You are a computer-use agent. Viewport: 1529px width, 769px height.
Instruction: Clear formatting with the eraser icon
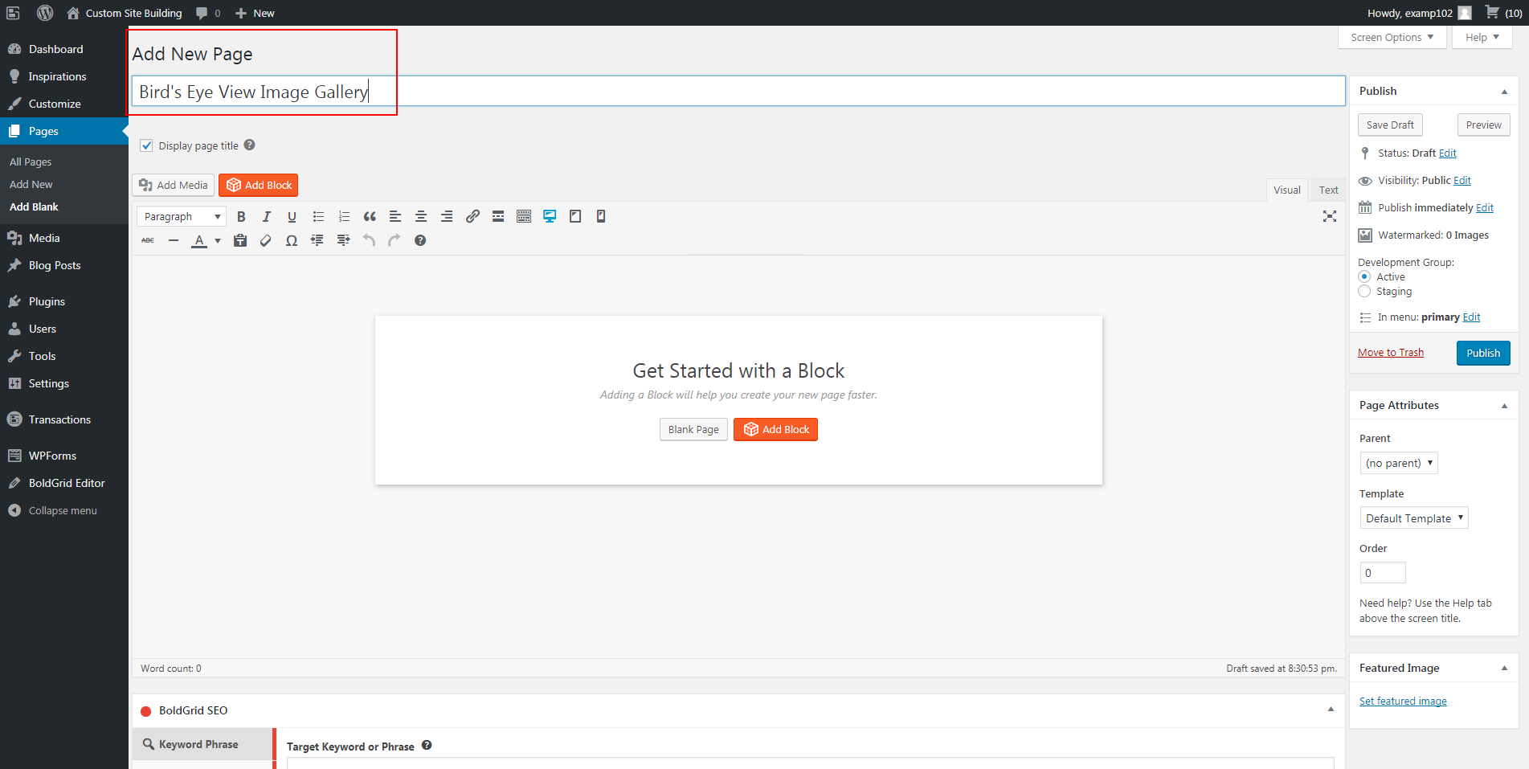point(266,240)
